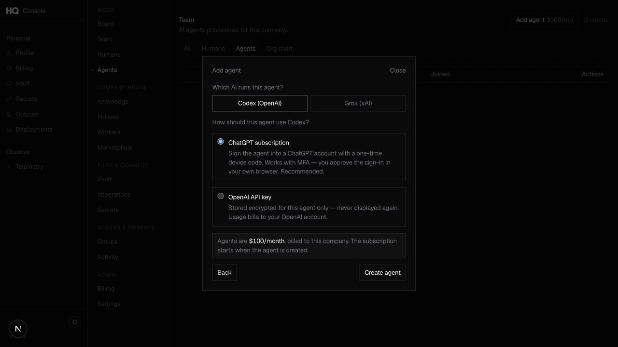Open Integrations under Files & Connect
This screenshot has width=618, height=347.
point(113,195)
